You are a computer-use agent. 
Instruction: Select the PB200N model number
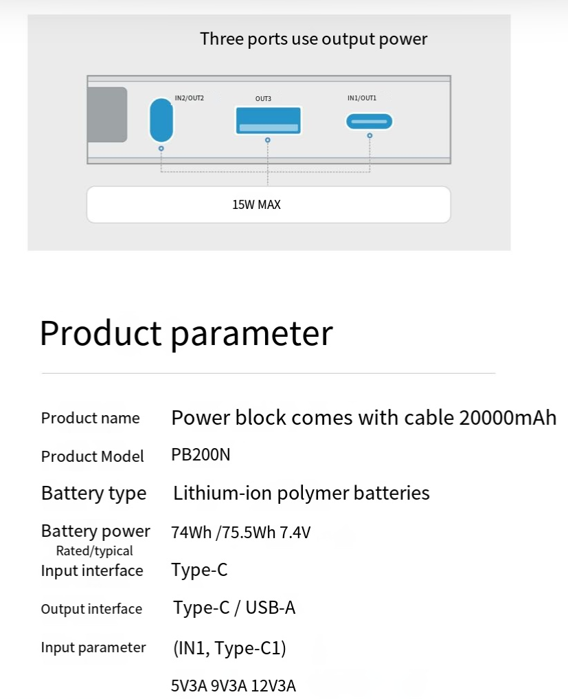201,456
